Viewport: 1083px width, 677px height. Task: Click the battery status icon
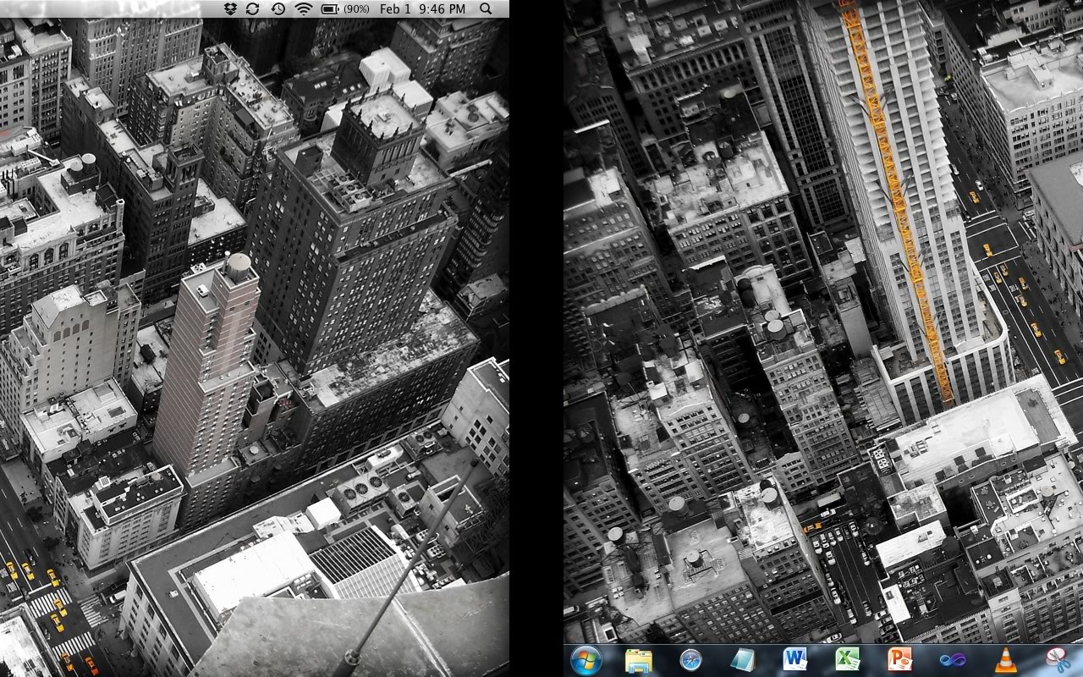tap(330, 8)
